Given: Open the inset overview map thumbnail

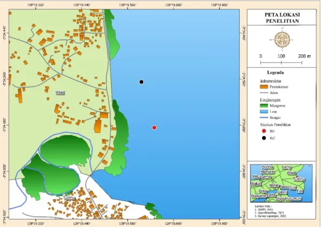Looking at the screenshot, I should pos(281,183).
